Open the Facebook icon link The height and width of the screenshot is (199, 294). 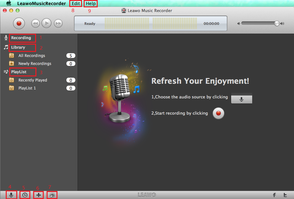[274, 195]
